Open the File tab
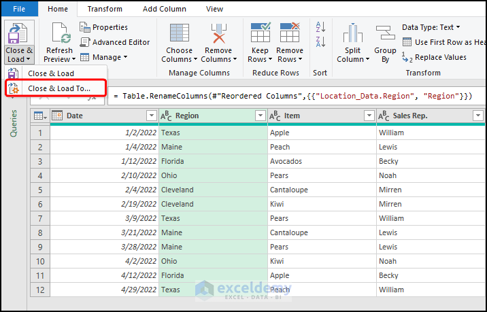Screen dimensions: 487x312 click(x=19, y=9)
